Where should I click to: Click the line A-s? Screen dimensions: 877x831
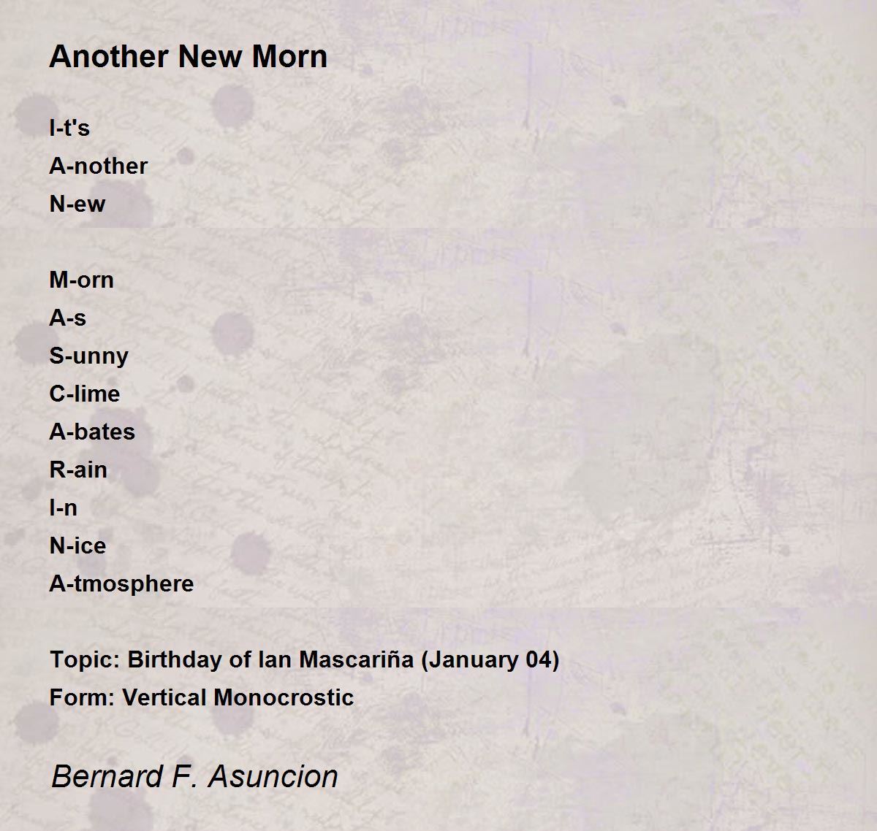tap(68, 318)
